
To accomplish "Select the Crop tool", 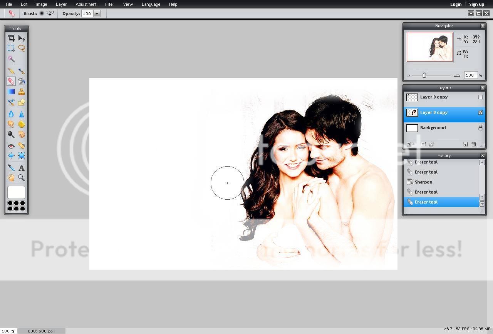I will click(x=11, y=38).
